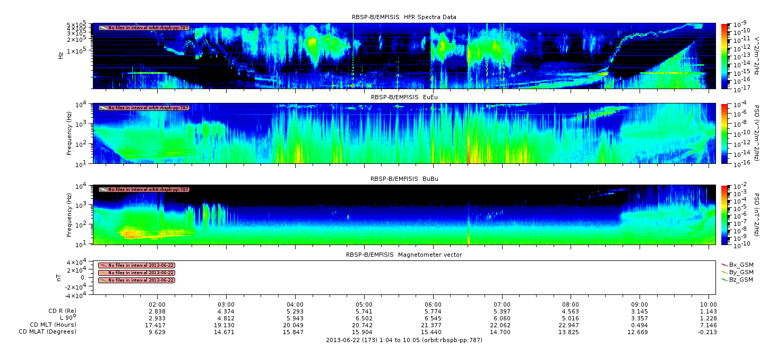Viewport: 768px width, 349px height.
Task: Select the 'RBSP-B/EMFISIS Magnetometer vector' title
Action: tap(403, 255)
